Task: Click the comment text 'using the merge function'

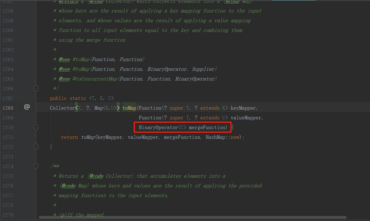Action: coord(92,40)
